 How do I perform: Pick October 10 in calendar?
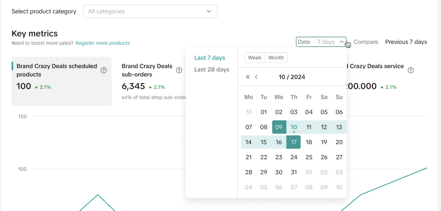click(x=294, y=127)
